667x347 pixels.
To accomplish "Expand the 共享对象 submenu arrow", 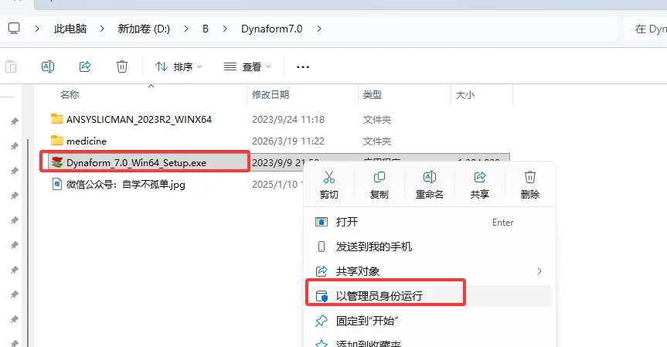I will click(539, 271).
